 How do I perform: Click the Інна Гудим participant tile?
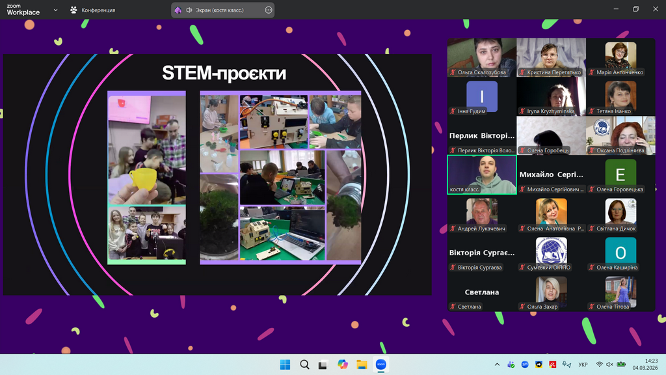click(x=482, y=96)
